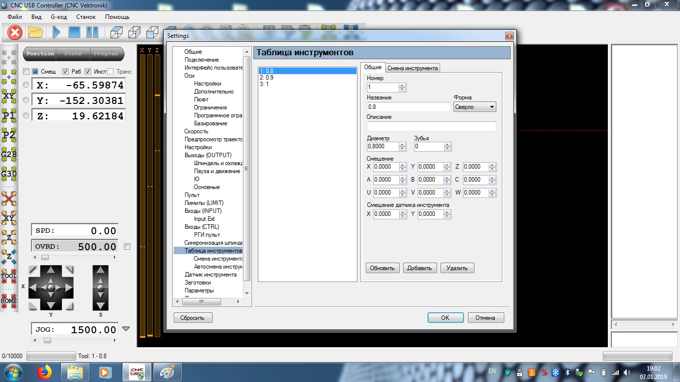Open the Станок menu
This screenshot has width=680, height=382.
[86, 17]
